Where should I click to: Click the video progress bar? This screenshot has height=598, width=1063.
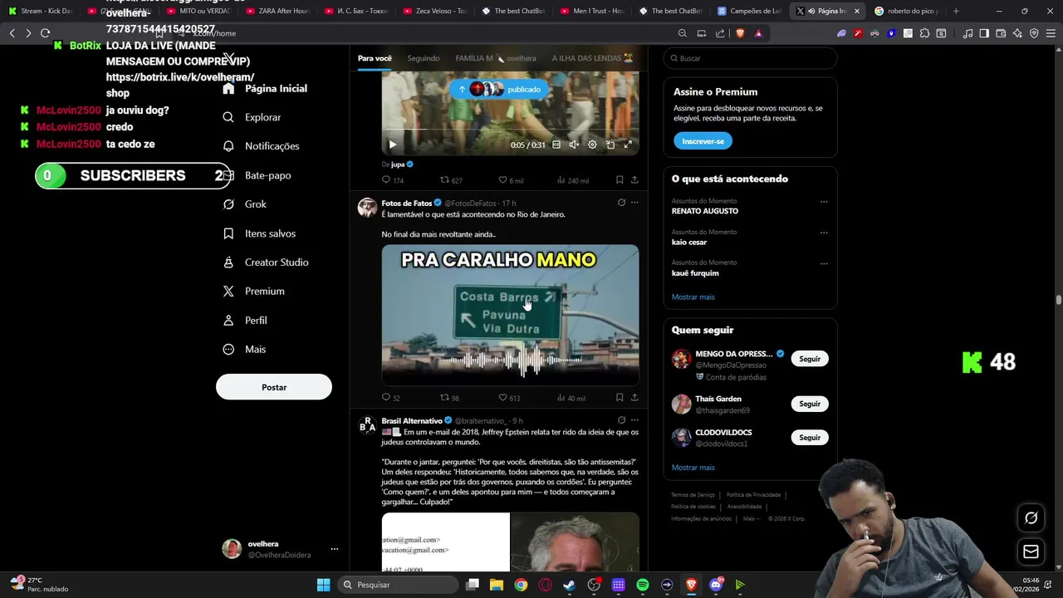click(x=510, y=130)
